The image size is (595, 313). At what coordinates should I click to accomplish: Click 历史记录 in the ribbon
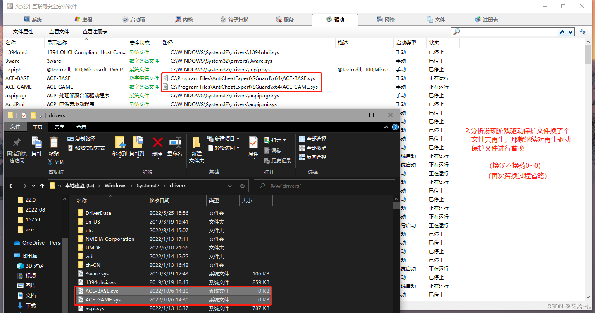[278, 160]
